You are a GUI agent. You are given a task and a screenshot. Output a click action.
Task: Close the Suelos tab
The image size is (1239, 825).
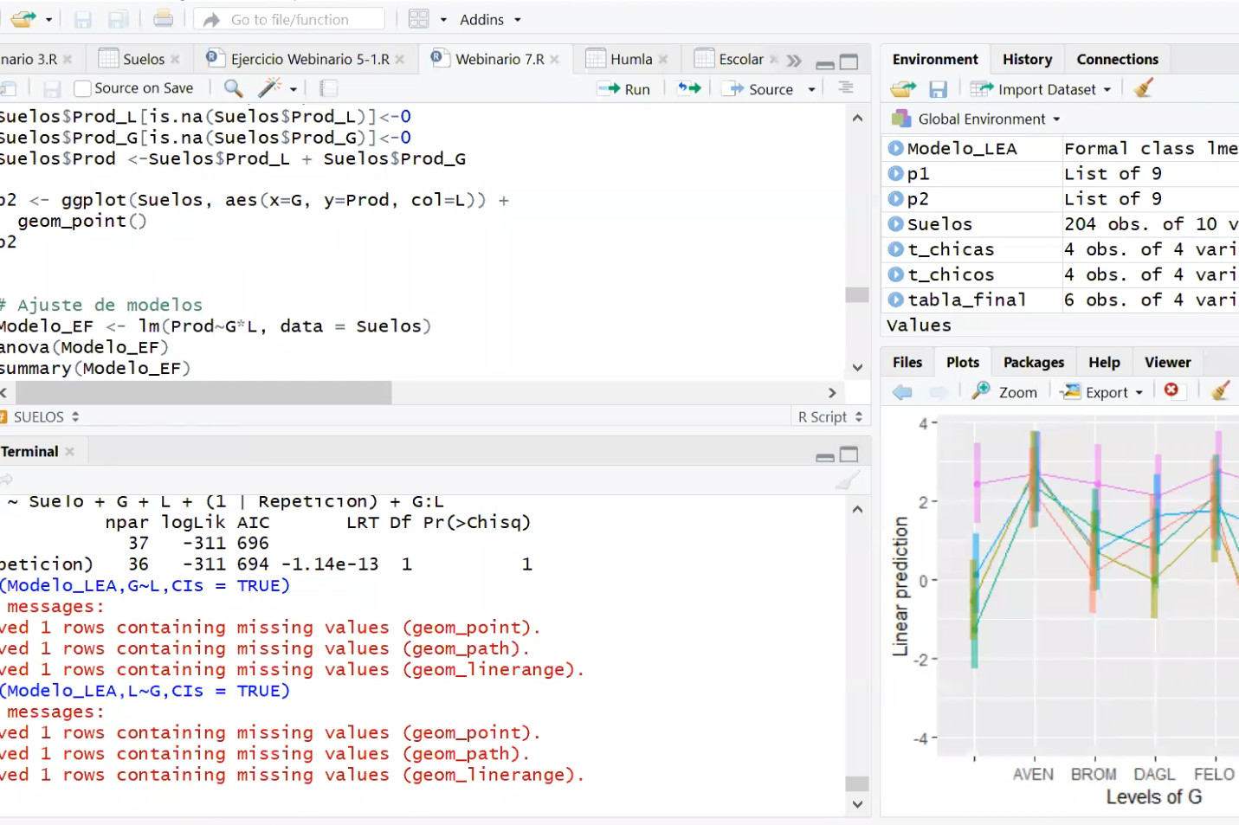point(175,59)
